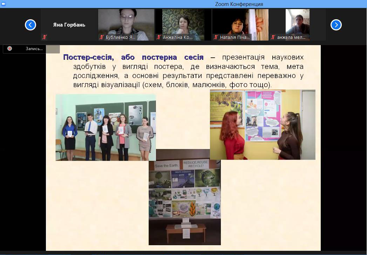Click muted mic icon beside анжела мел name
Screen dimensions: 367x255
point(273,37)
